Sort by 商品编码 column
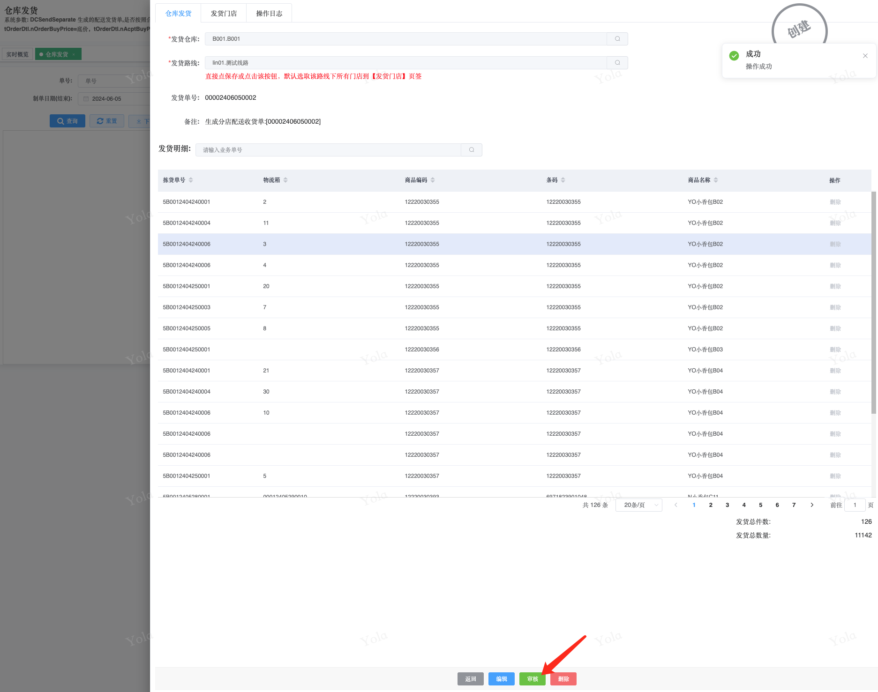Image resolution: width=878 pixels, height=692 pixels. point(433,180)
